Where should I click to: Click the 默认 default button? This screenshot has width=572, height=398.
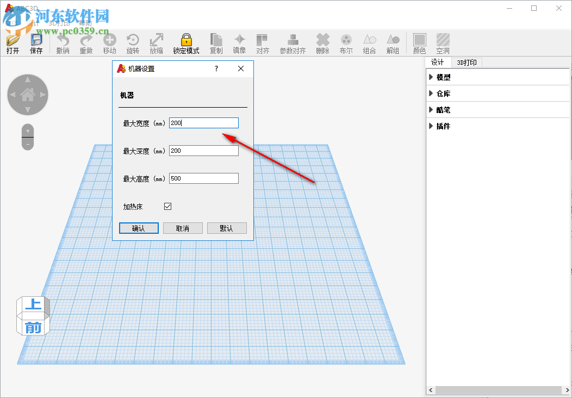tap(227, 228)
